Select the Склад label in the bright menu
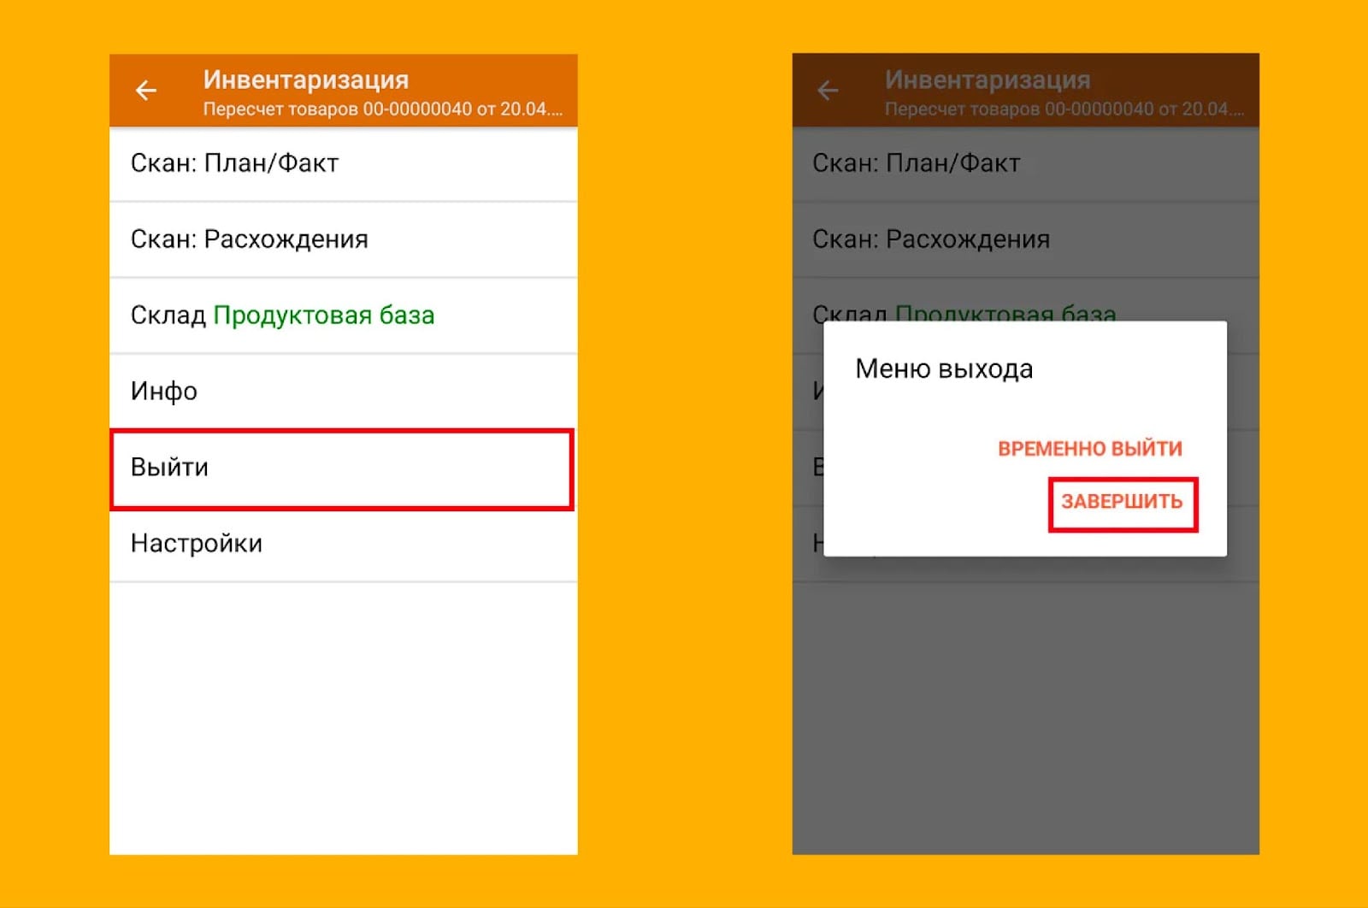Screen dimensions: 1368x908 168,315
